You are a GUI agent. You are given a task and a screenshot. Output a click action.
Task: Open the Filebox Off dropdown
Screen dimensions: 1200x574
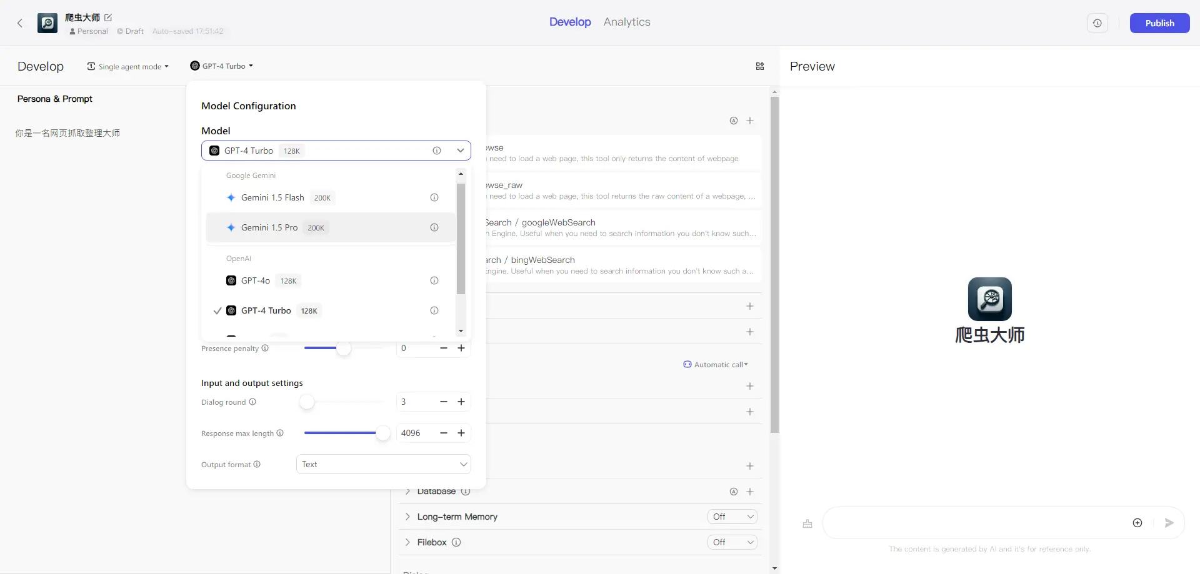coord(732,542)
